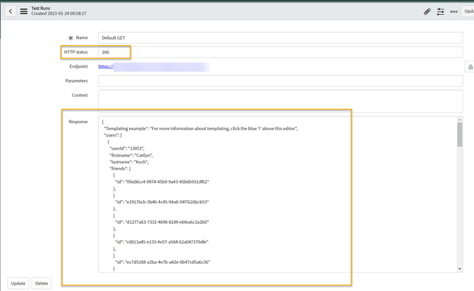The height and width of the screenshot is (291, 474).
Task: Click the "users": [ line
Action: tap(113, 135)
